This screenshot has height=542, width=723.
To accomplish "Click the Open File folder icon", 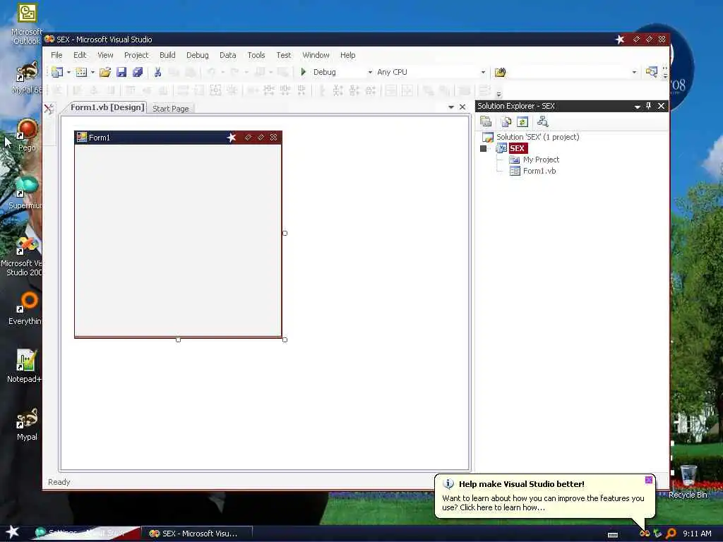I will point(105,72).
